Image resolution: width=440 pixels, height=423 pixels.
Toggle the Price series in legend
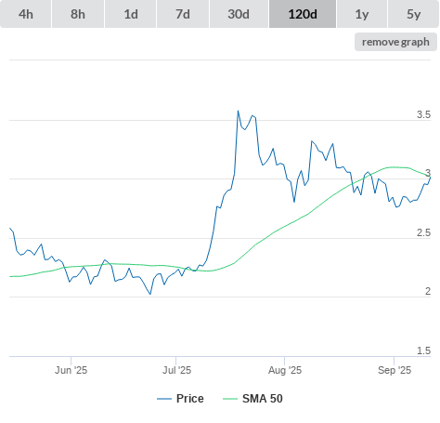pos(189,399)
